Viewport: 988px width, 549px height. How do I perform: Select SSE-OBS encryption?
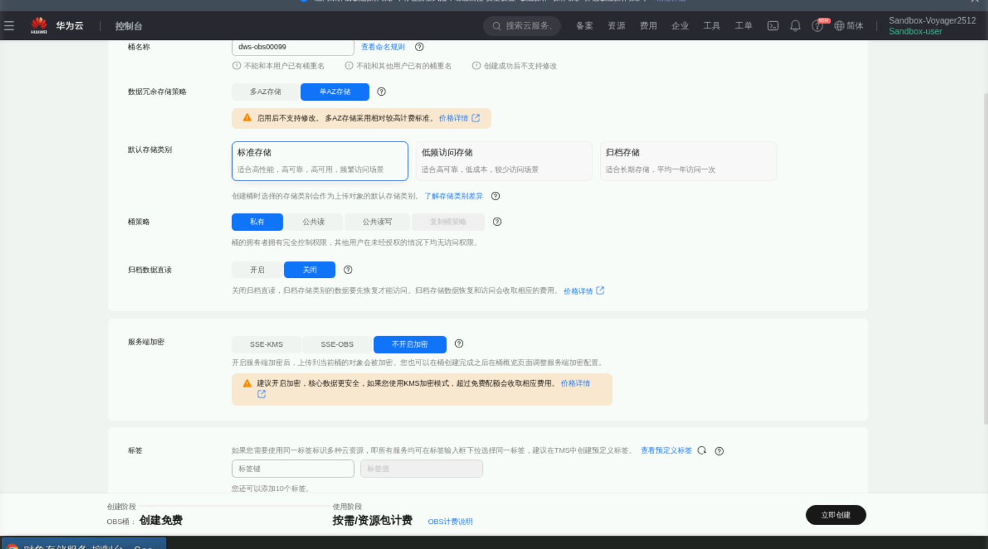(337, 345)
